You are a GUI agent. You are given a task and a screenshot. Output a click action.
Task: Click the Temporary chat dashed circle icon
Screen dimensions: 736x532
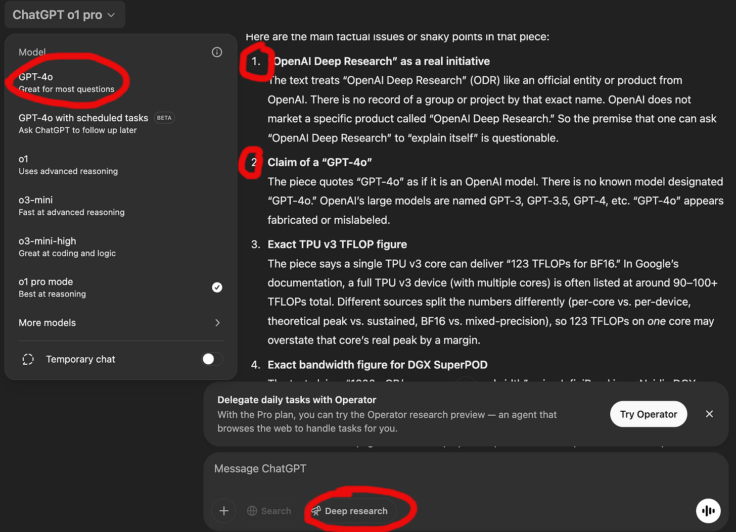28,359
